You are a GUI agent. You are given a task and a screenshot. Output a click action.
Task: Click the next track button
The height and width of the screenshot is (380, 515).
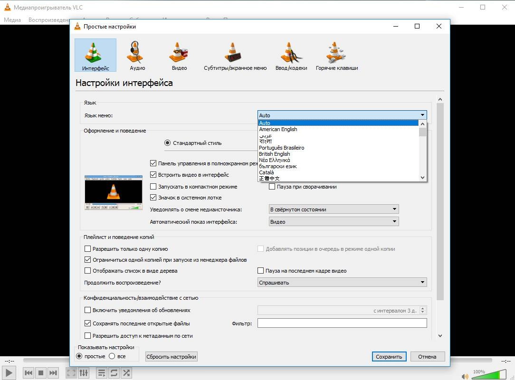pos(53,373)
